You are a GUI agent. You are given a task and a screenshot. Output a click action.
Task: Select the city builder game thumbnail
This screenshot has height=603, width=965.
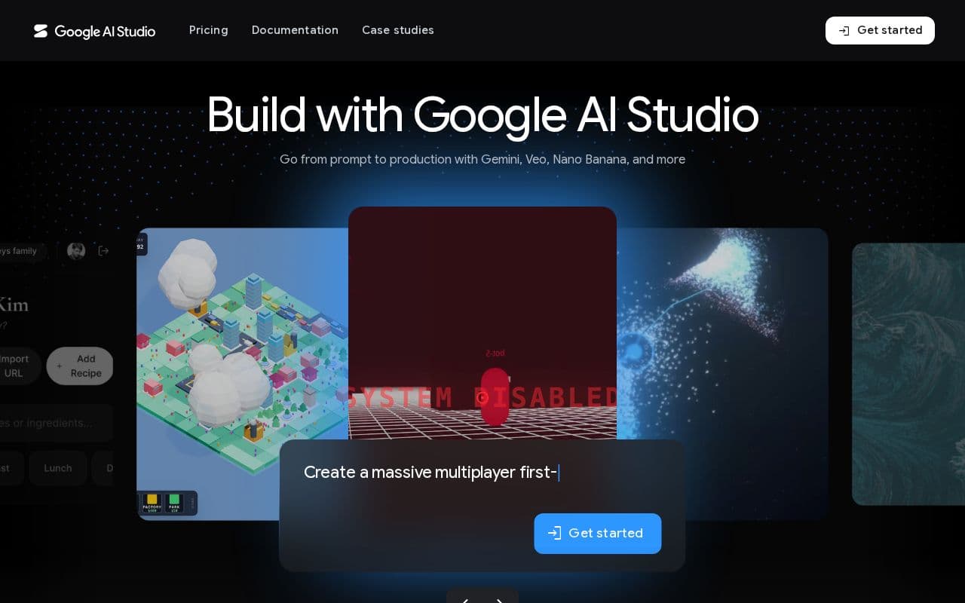tap(242, 374)
